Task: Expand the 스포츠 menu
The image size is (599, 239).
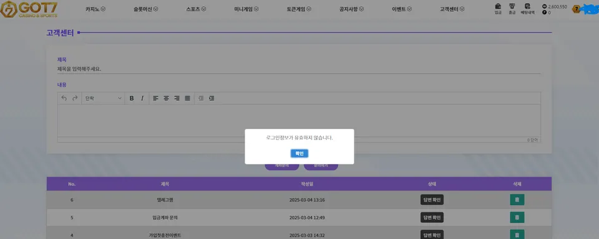Action: click(196, 9)
